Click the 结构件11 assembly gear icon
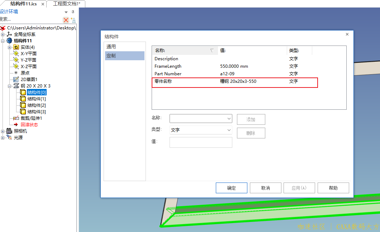This screenshot has width=380, height=232. click(x=9, y=41)
